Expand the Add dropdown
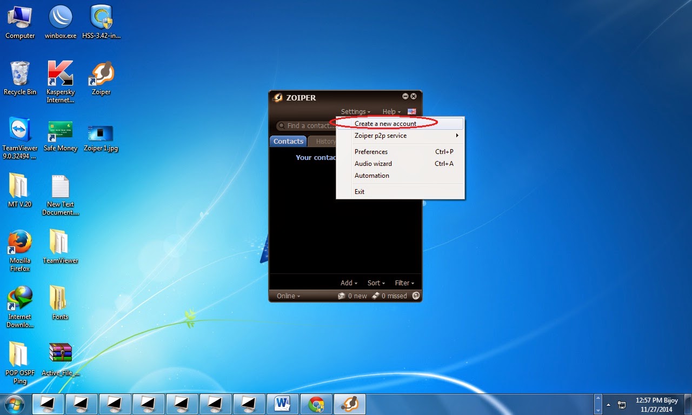Screen dimensions: 692x415 (349, 283)
